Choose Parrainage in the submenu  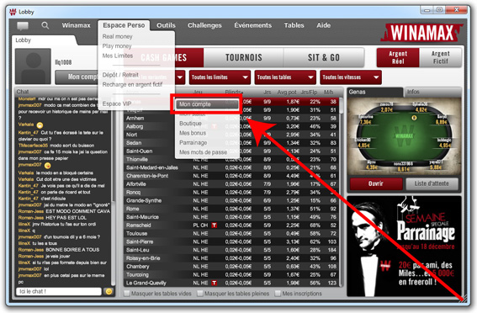tap(193, 143)
